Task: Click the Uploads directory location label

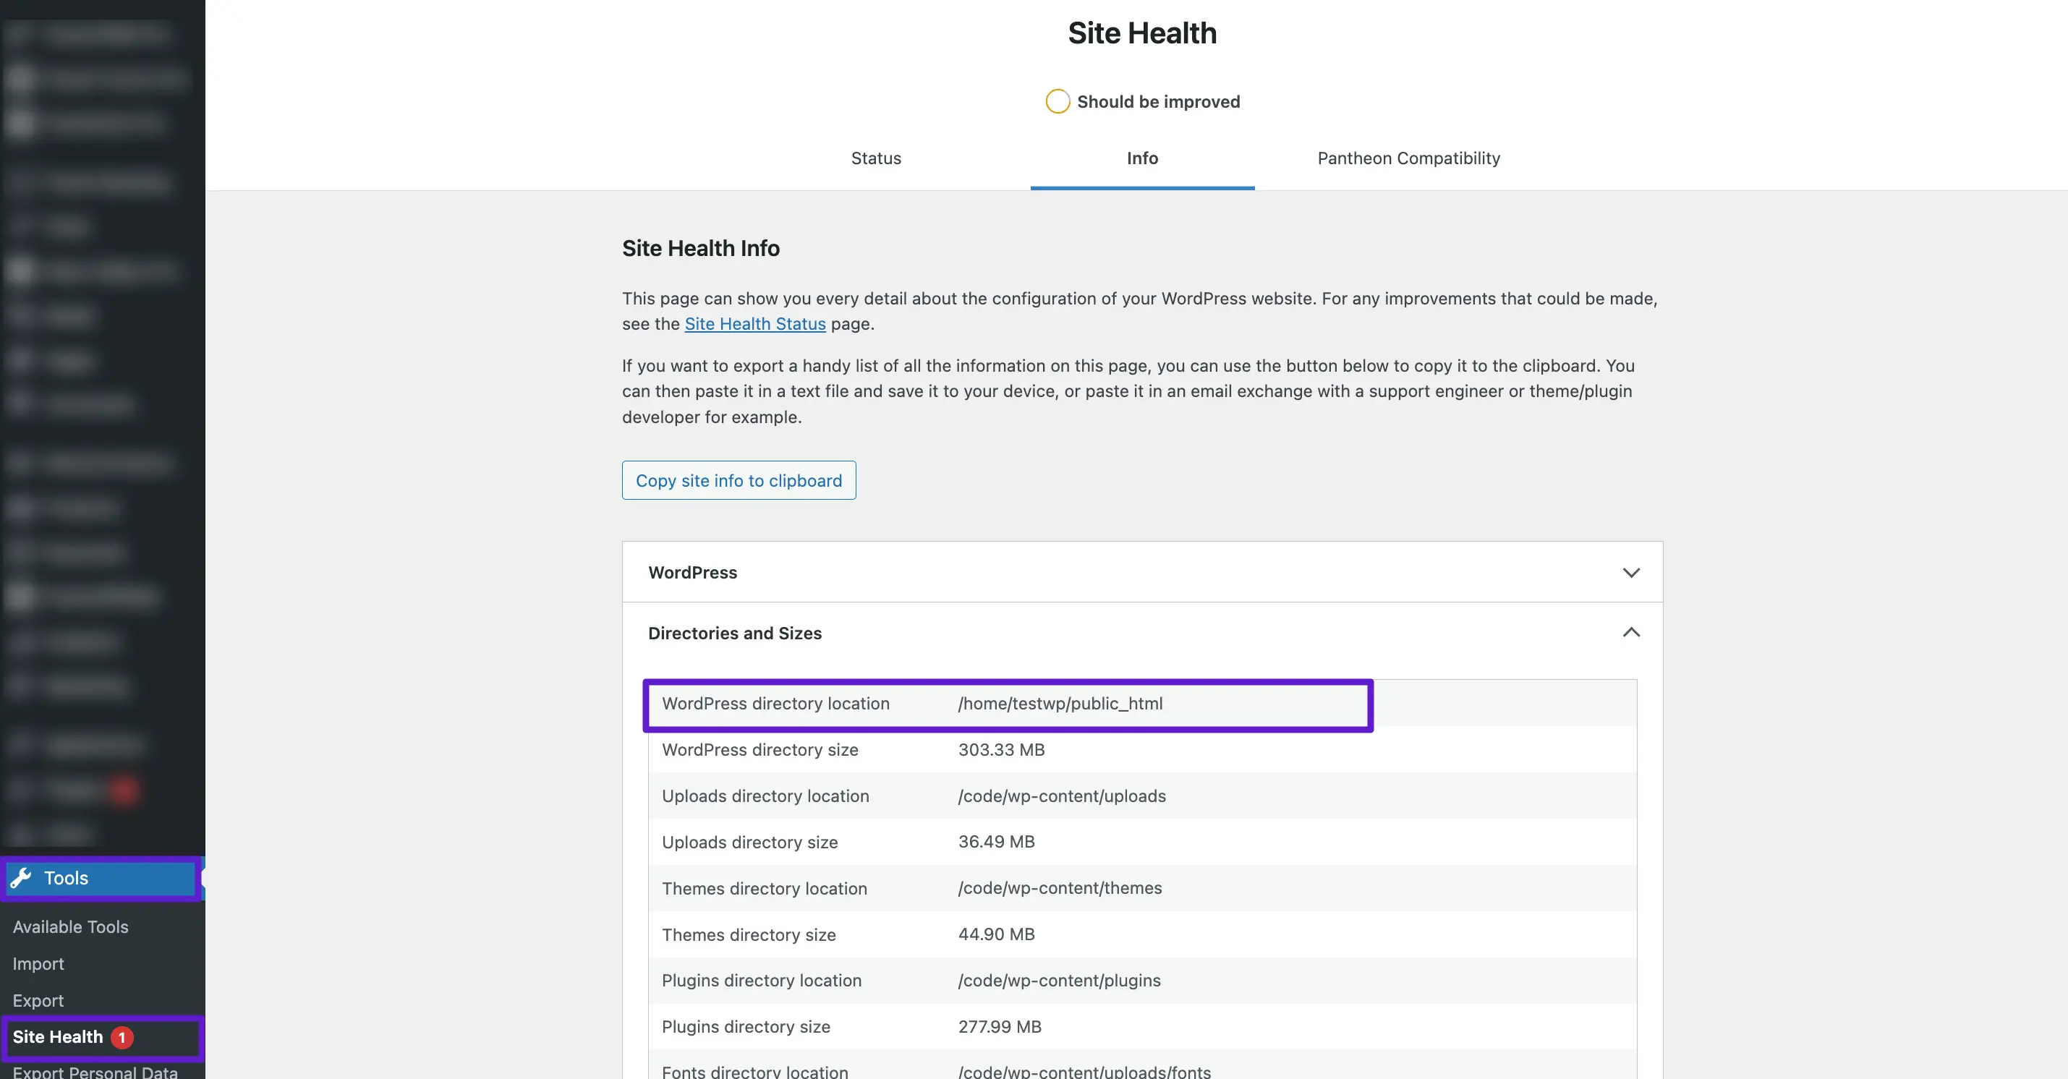Action: [765, 796]
